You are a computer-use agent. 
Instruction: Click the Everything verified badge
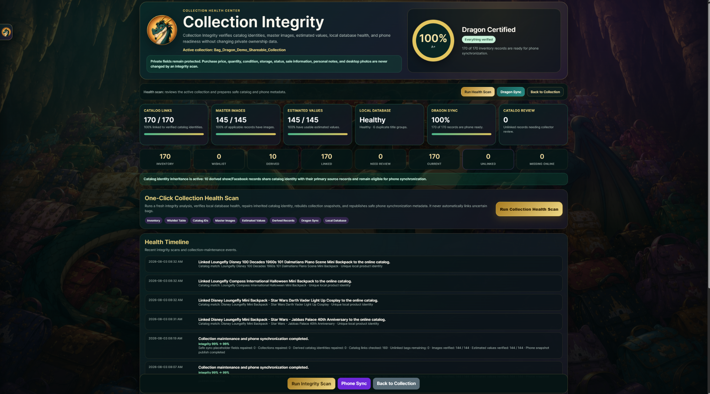coord(478,40)
